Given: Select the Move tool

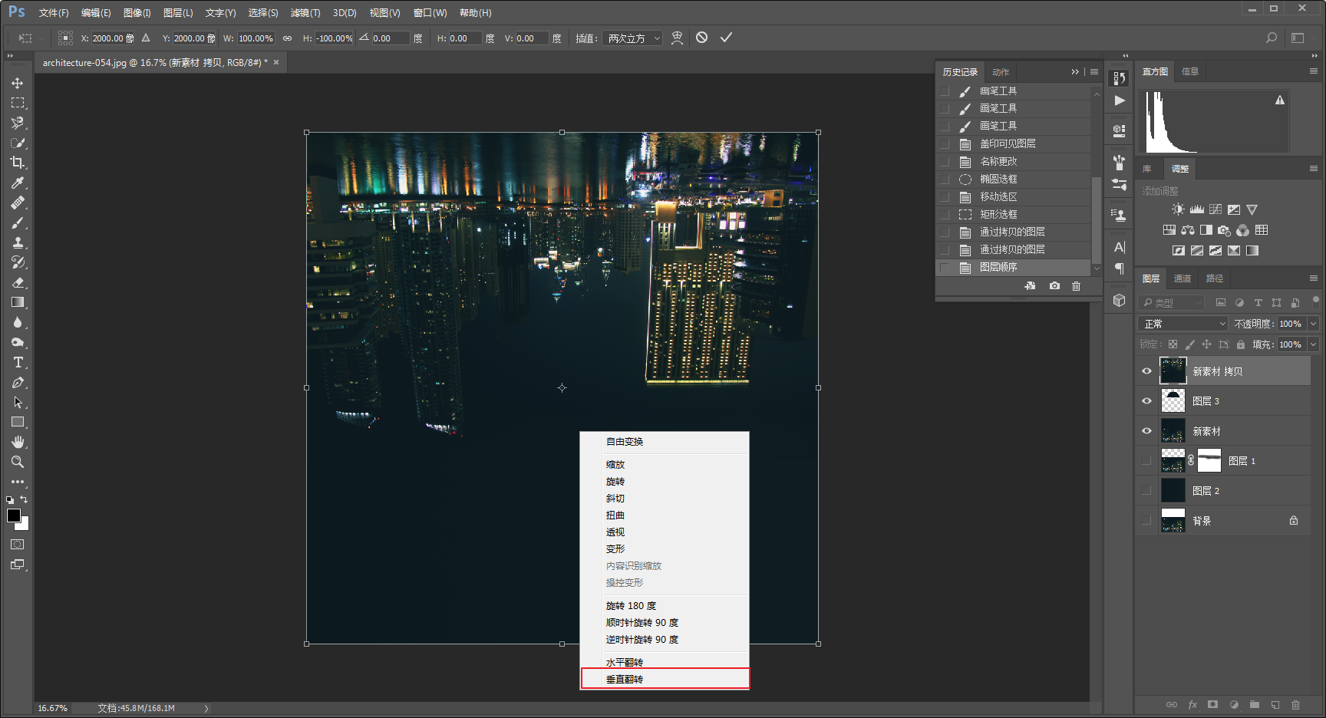Looking at the screenshot, I should 17,83.
